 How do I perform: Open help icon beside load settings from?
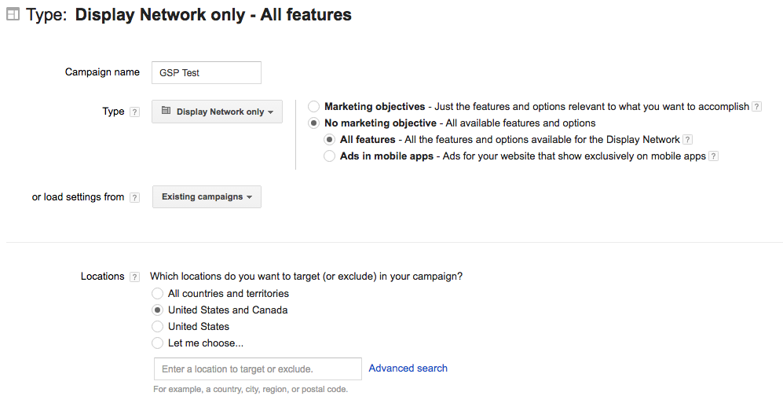tap(134, 198)
